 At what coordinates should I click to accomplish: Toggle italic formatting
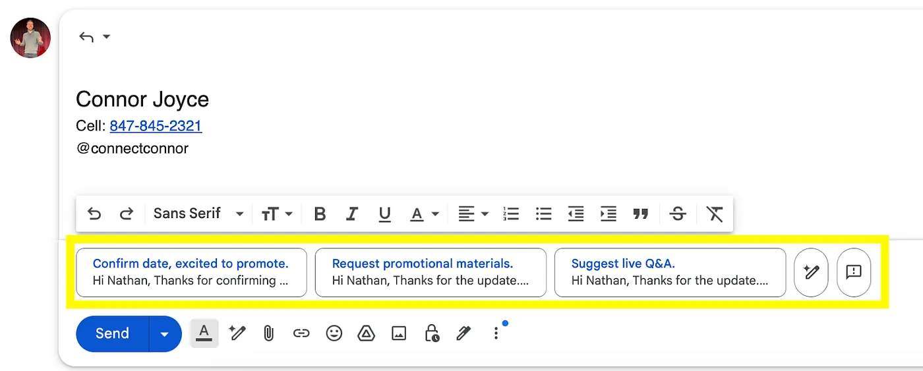click(352, 214)
